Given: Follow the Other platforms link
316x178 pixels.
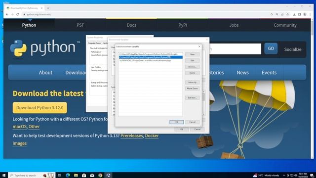Looking at the screenshot, I should (x=34, y=127).
